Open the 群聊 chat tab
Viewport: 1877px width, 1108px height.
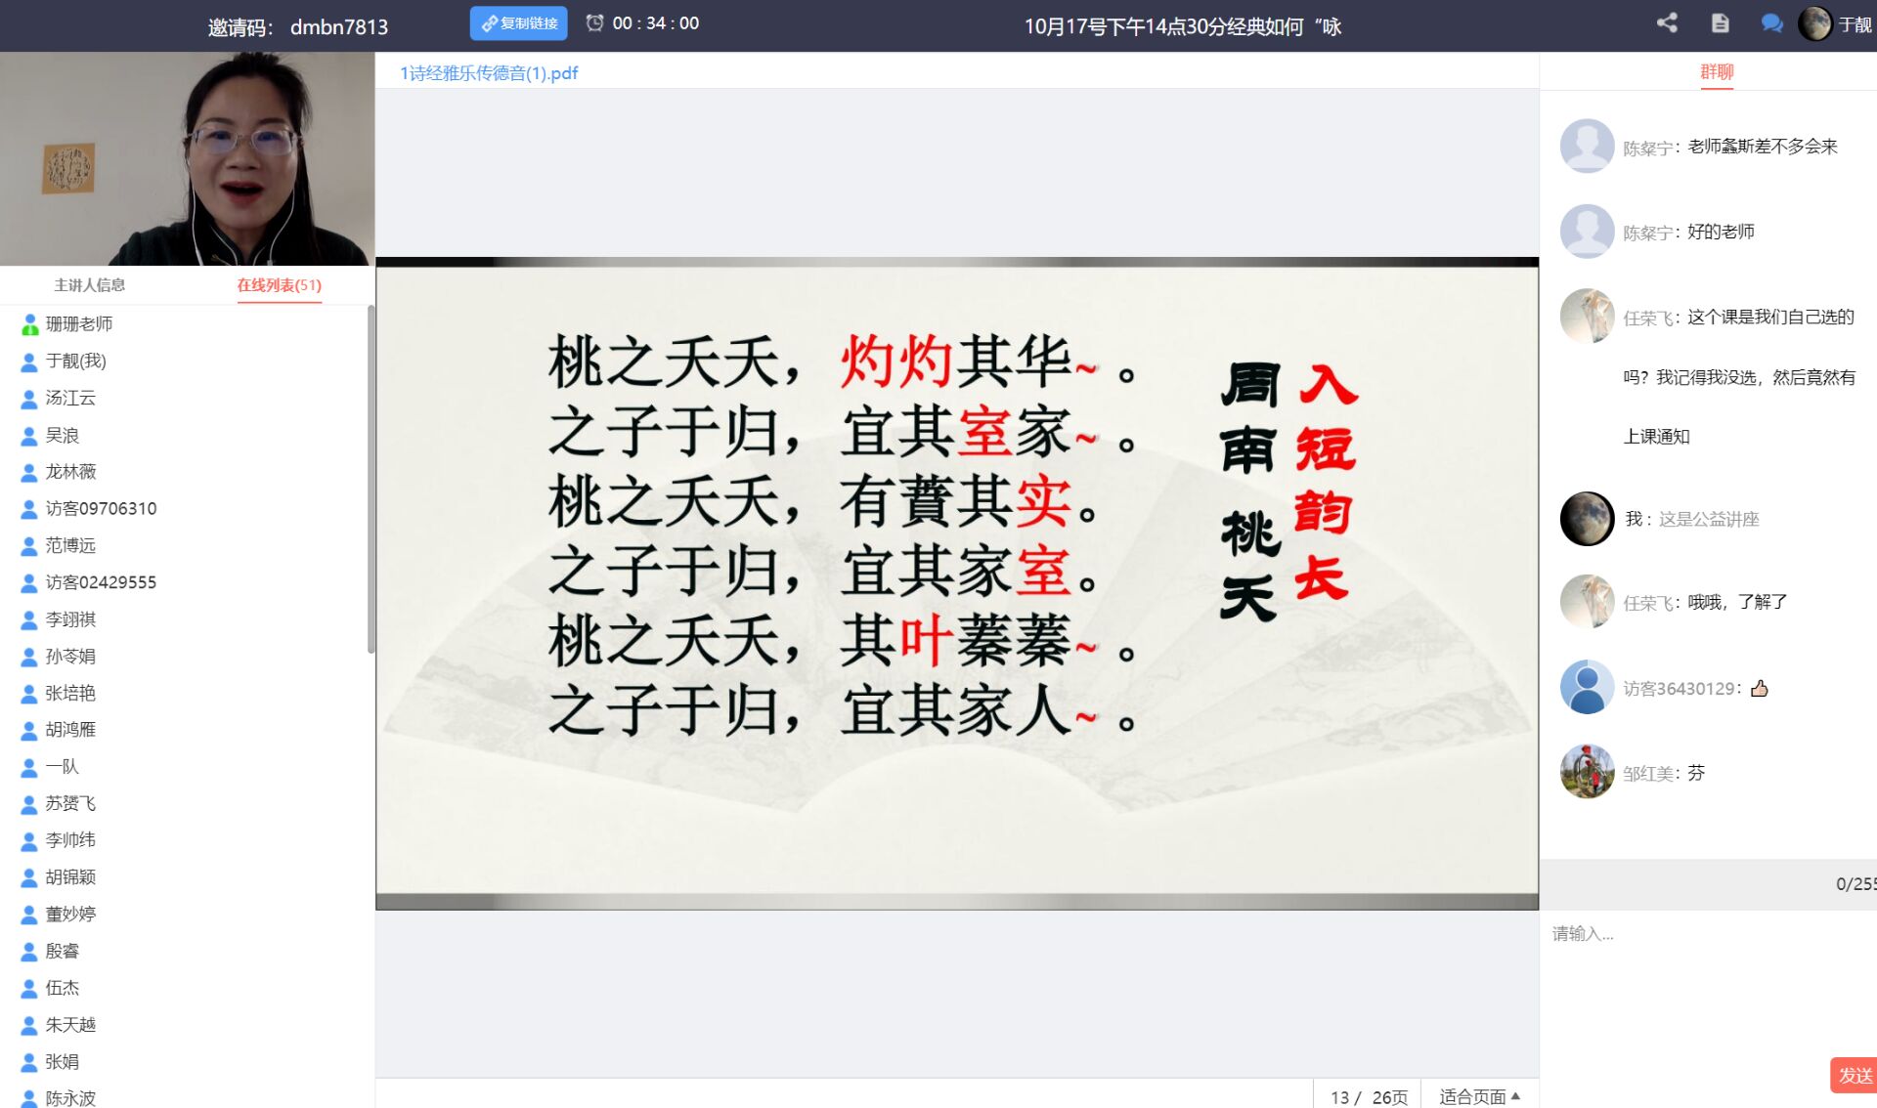coord(1716,71)
